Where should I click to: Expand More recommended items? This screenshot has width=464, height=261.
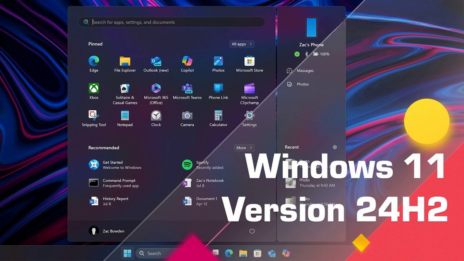tap(244, 148)
